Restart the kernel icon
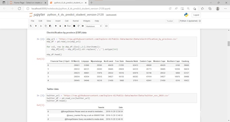The image size is (230, 122). pos(78,26)
